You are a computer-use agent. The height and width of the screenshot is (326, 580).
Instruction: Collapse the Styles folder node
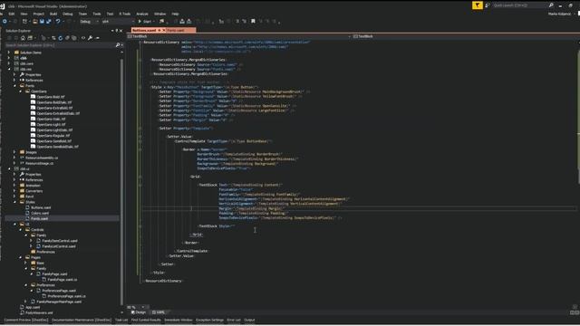click(15, 202)
